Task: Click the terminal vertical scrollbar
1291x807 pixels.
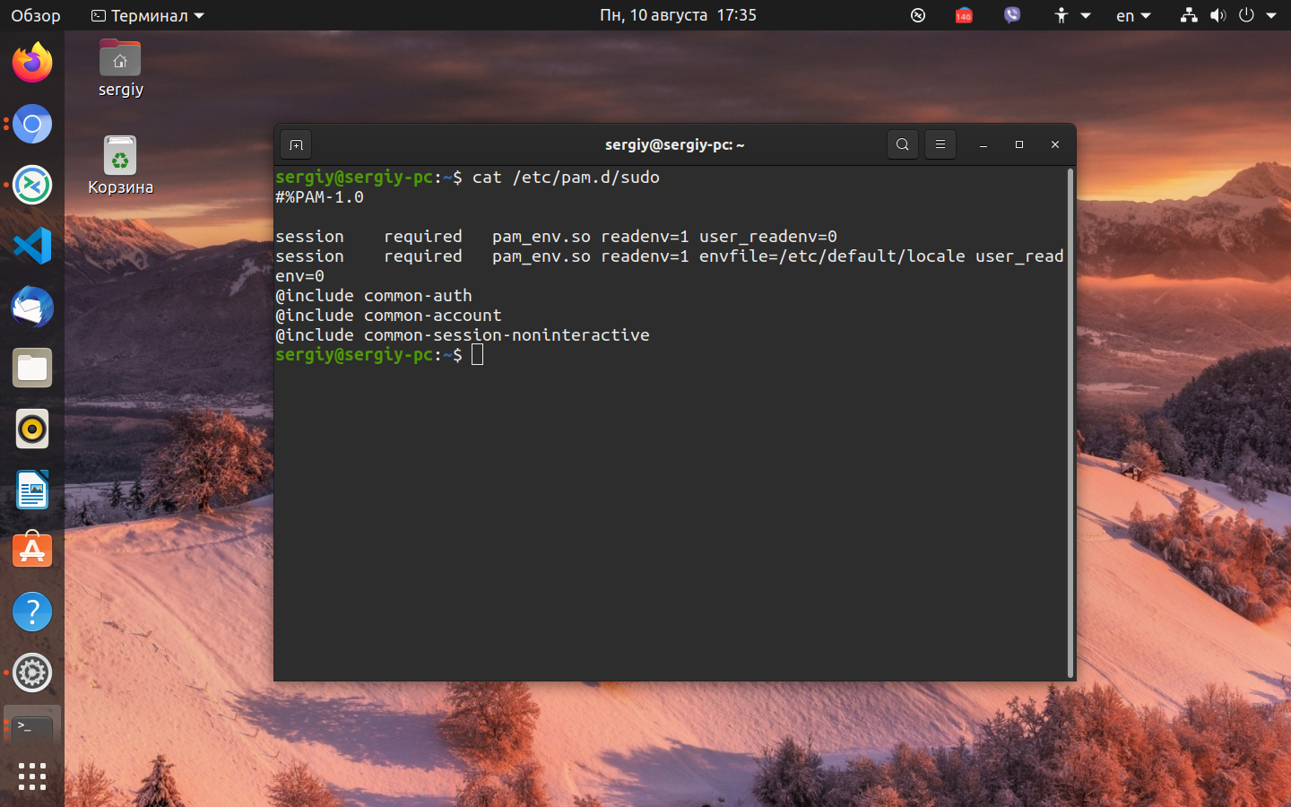Action: pyautogui.click(x=1070, y=422)
